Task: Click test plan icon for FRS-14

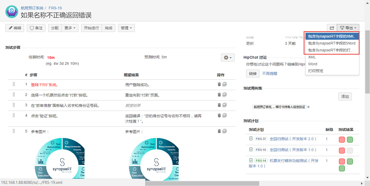Action: (x=251, y=160)
